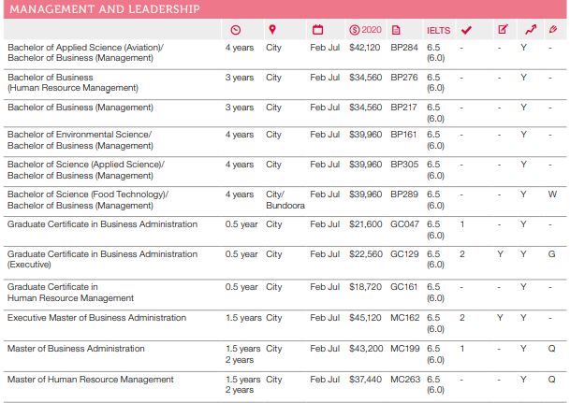Screen dimensions: 570x403
Task: Click the clock duration icon in header
Action: coord(235,29)
